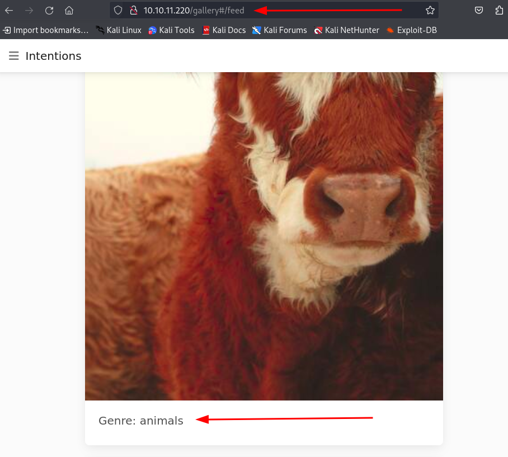Click the Import bookmarks toolbar item
This screenshot has width=508, height=457.
46,30
